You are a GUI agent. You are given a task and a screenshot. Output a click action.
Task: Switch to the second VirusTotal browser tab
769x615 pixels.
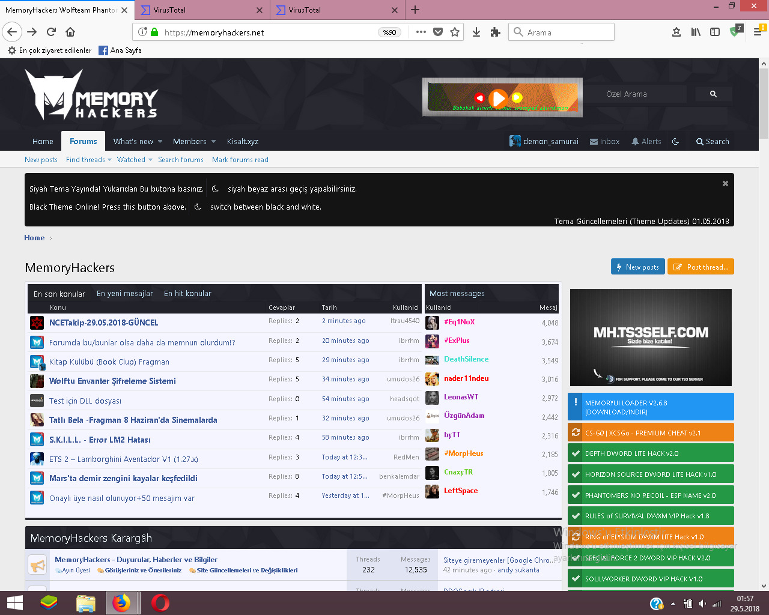pyautogui.click(x=336, y=10)
